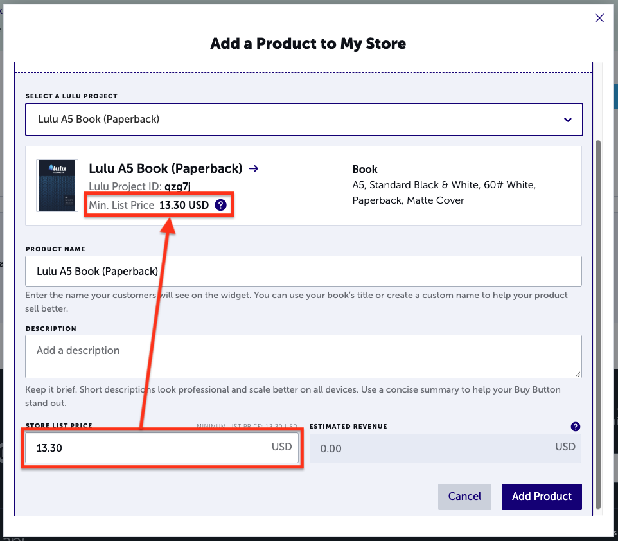
Task: Click the Description text area
Action: coord(303,357)
